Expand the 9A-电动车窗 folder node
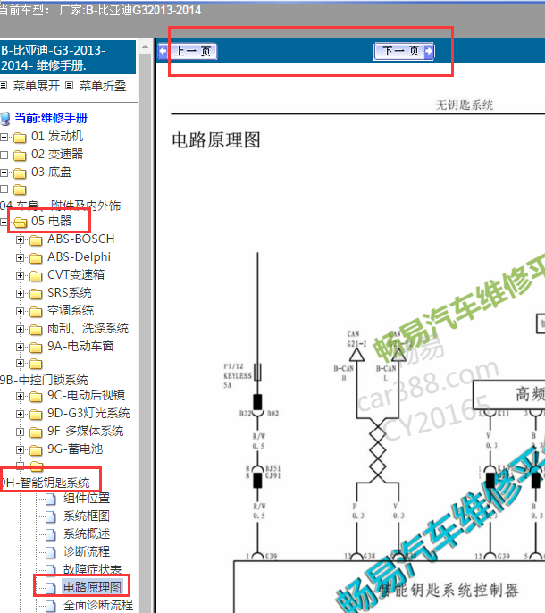The image size is (545, 613). (20, 347)
